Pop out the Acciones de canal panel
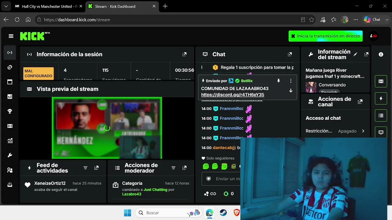This screenshot has width=392, height=220. pos(360,102)
